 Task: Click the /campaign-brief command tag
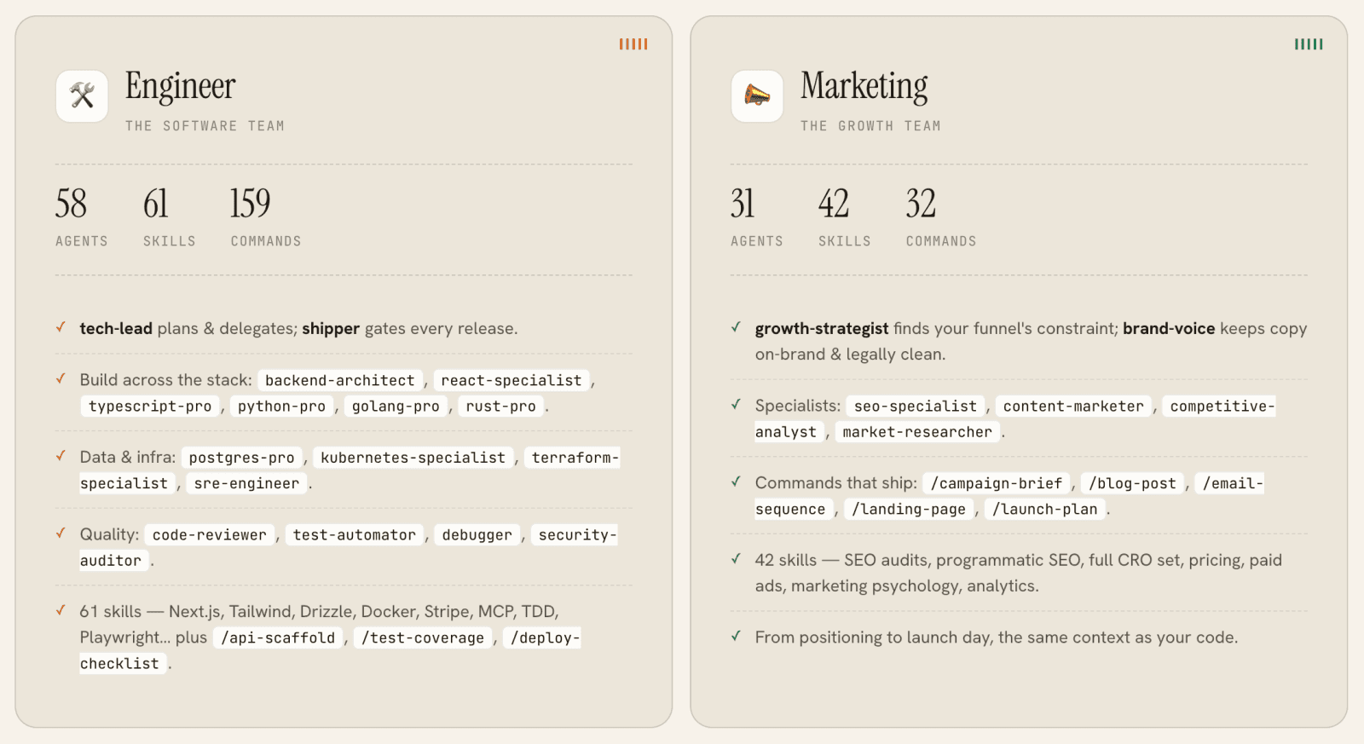point(997,483)
